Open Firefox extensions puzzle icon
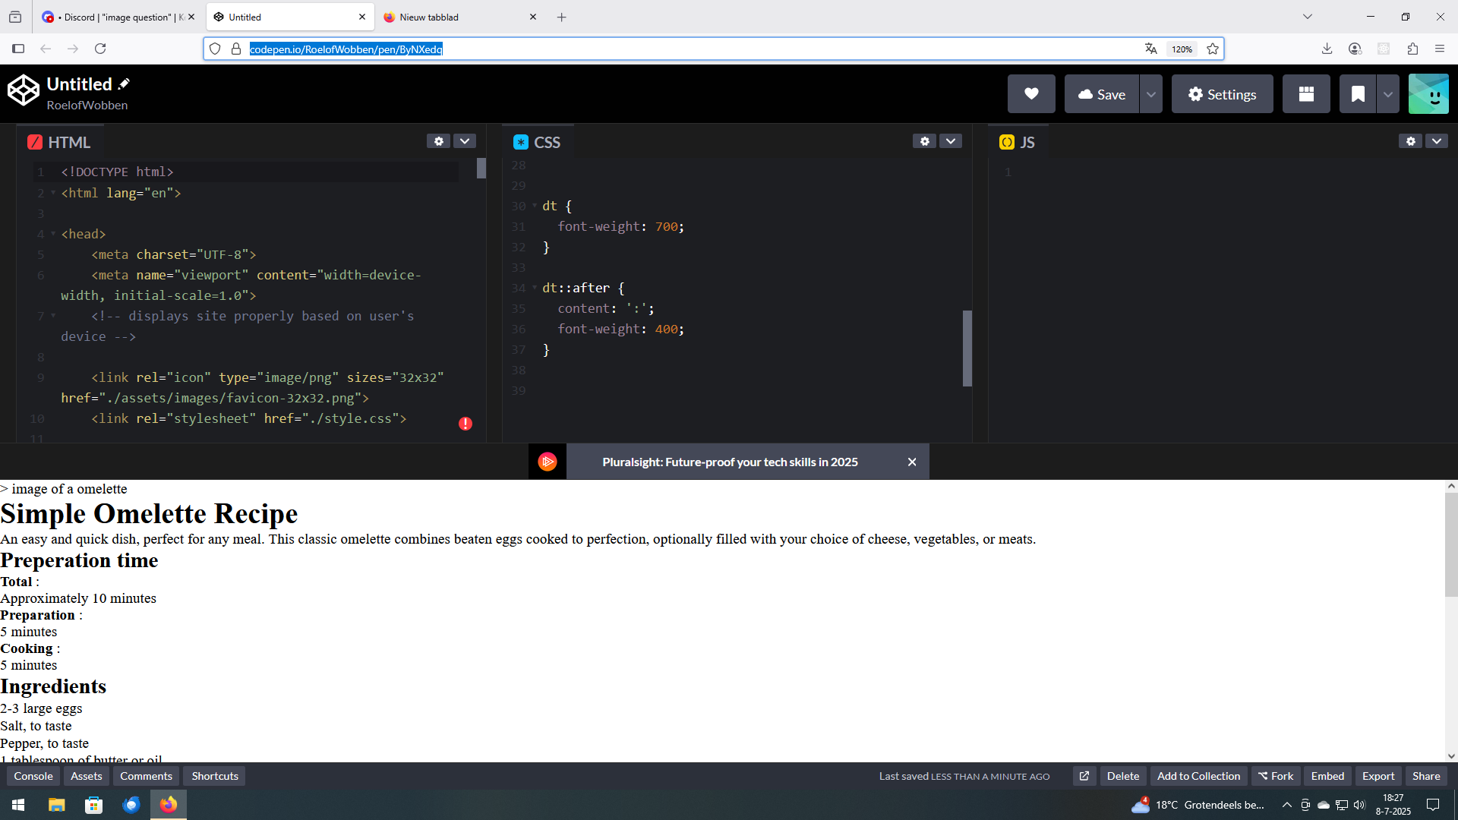1458x820 pixels. click(x=1412, y=49)
